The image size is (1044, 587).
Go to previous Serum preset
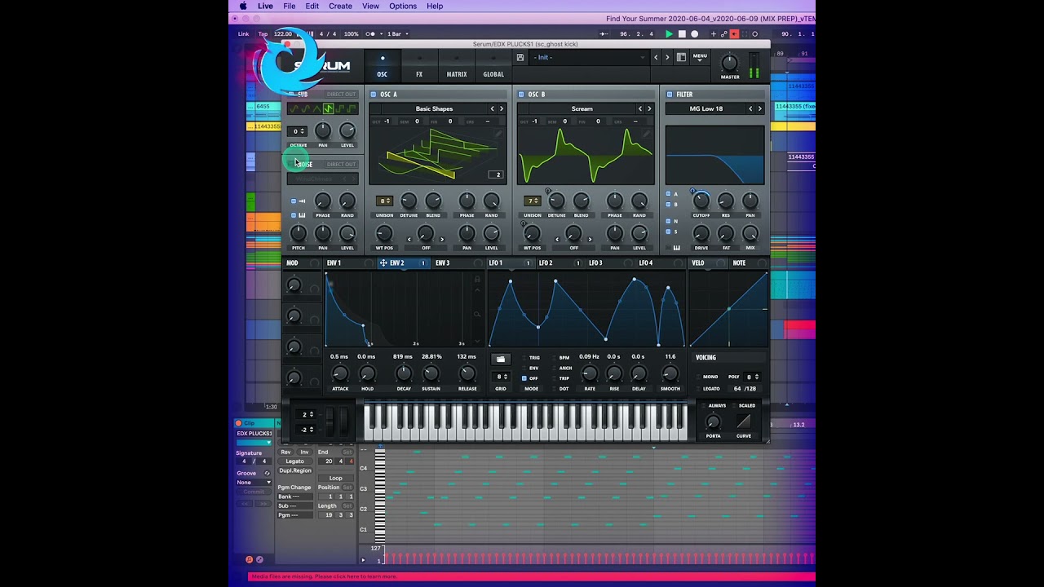point(655,57)
